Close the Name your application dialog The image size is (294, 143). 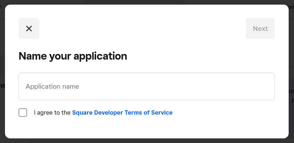point(29,28)
